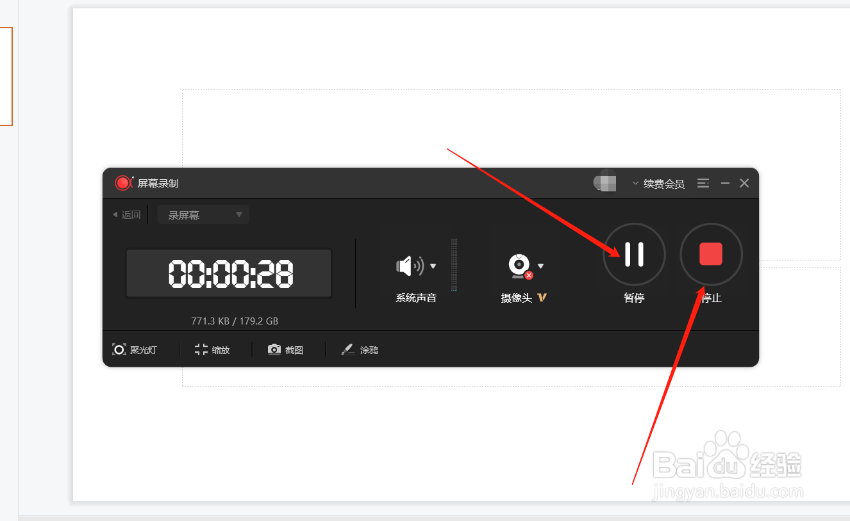
Task: Open the 录屏幕 mode dropdown
Action: coord(203,215)
